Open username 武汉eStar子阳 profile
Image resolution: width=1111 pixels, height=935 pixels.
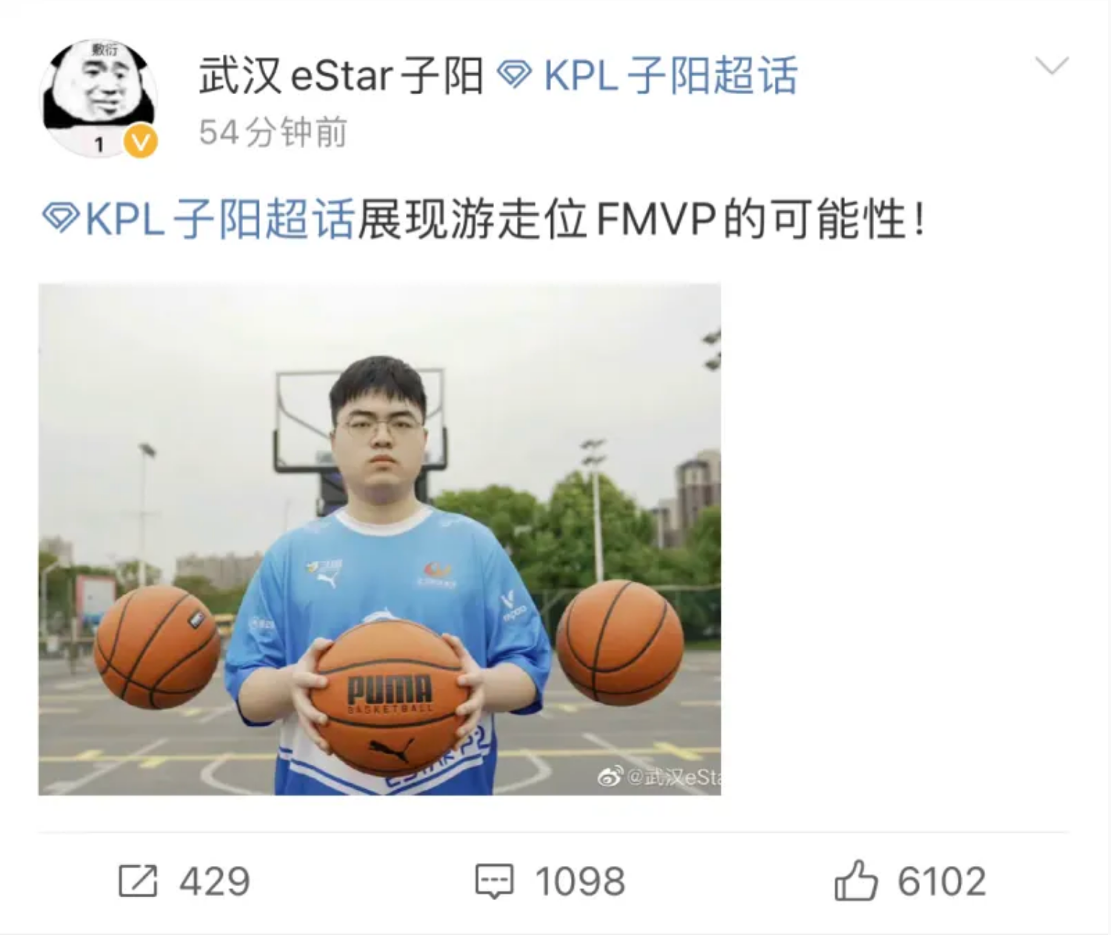point(341,75)
